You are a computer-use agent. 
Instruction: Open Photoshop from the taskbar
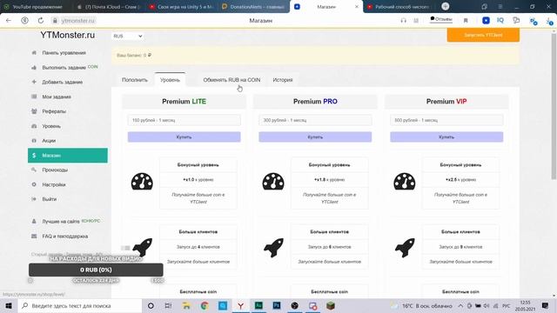[x=277, y=305]
